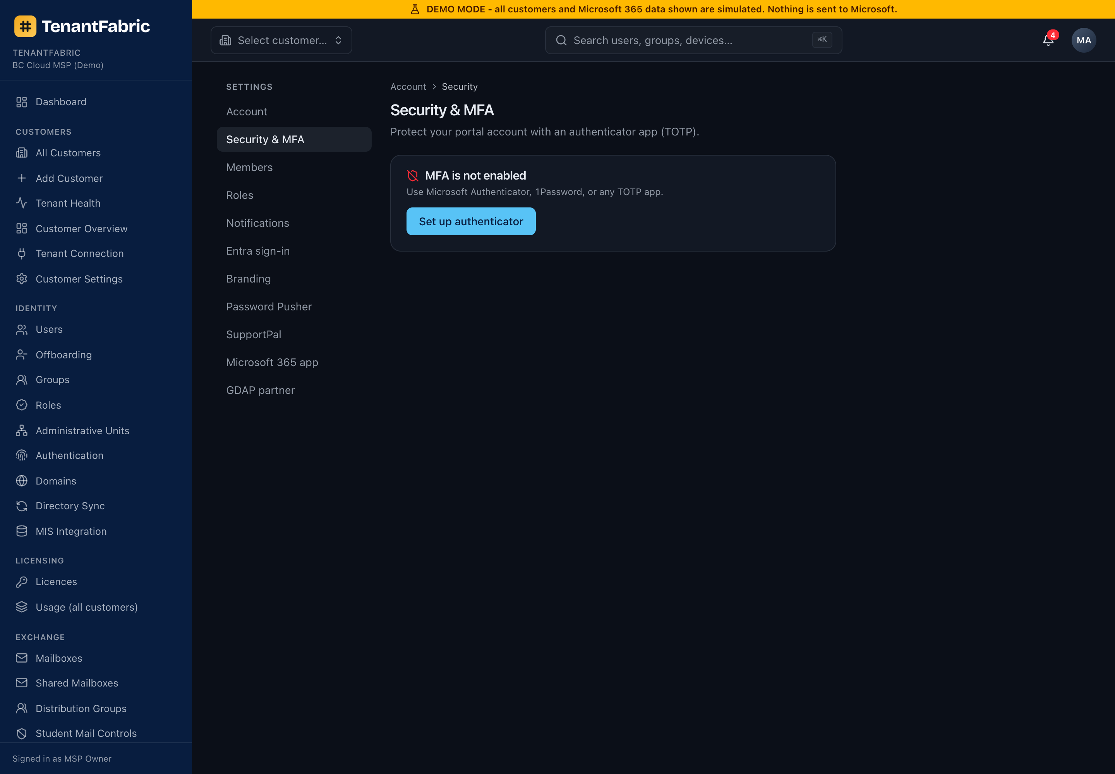Click the Domains globe icon
The height and width of the screenshot is (774, 1115).
click(x=21, y=481)
